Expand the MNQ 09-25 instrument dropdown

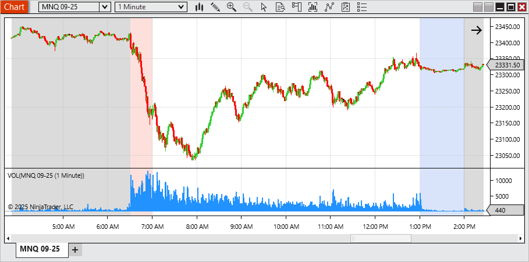(x=104, y=7)
